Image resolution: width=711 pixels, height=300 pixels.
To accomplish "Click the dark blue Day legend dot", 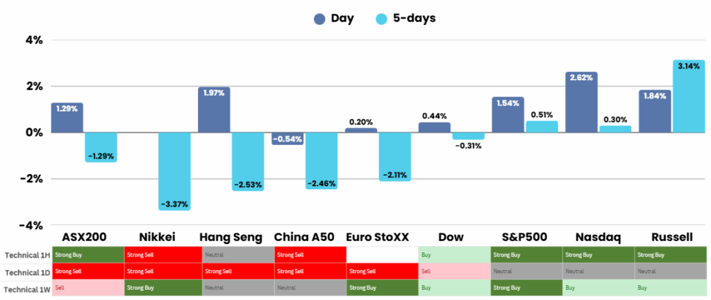I will click(302, 19).
